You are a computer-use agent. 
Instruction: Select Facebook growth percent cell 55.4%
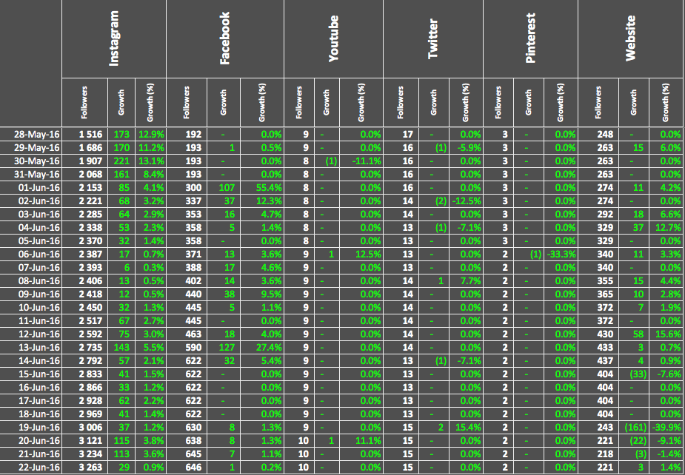pyautogui.click(x=262, y=188)
